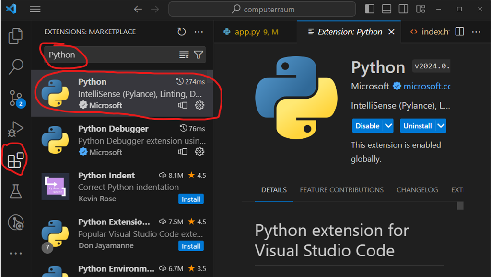Install the Python Extension Pack
The image size is (491, 277).
point(191,246)
